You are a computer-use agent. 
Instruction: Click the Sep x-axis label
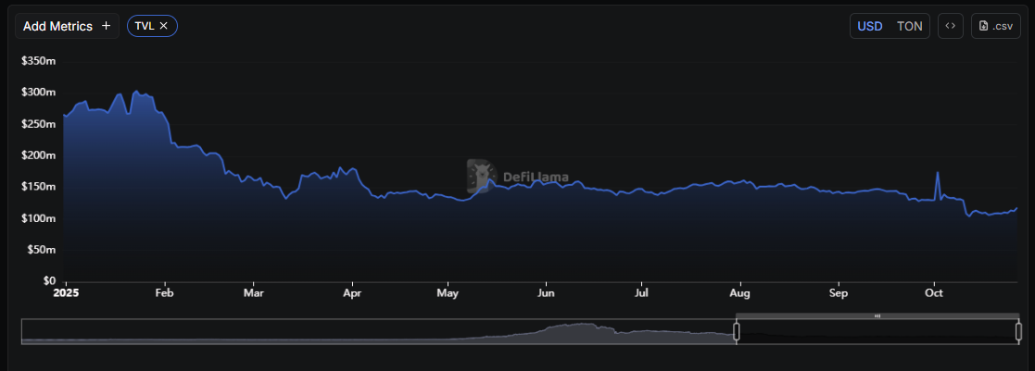839,293
